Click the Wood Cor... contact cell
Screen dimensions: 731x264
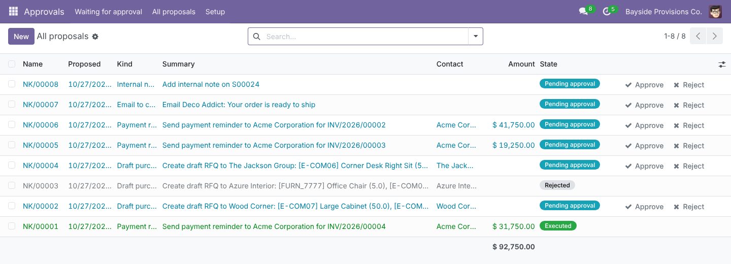(456, 206)
